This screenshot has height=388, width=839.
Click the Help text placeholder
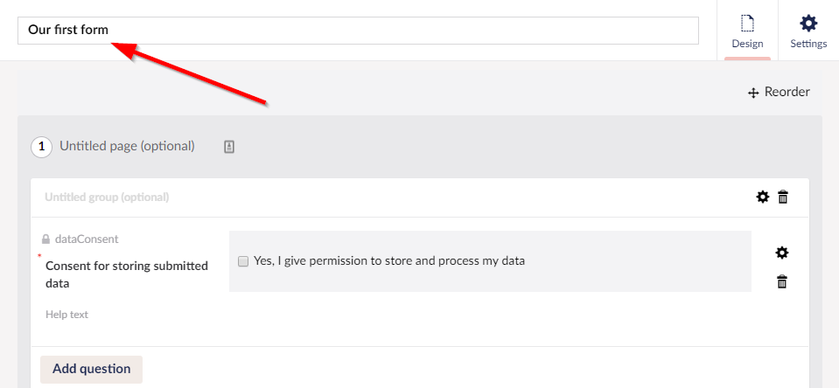[x=67, y=315]
